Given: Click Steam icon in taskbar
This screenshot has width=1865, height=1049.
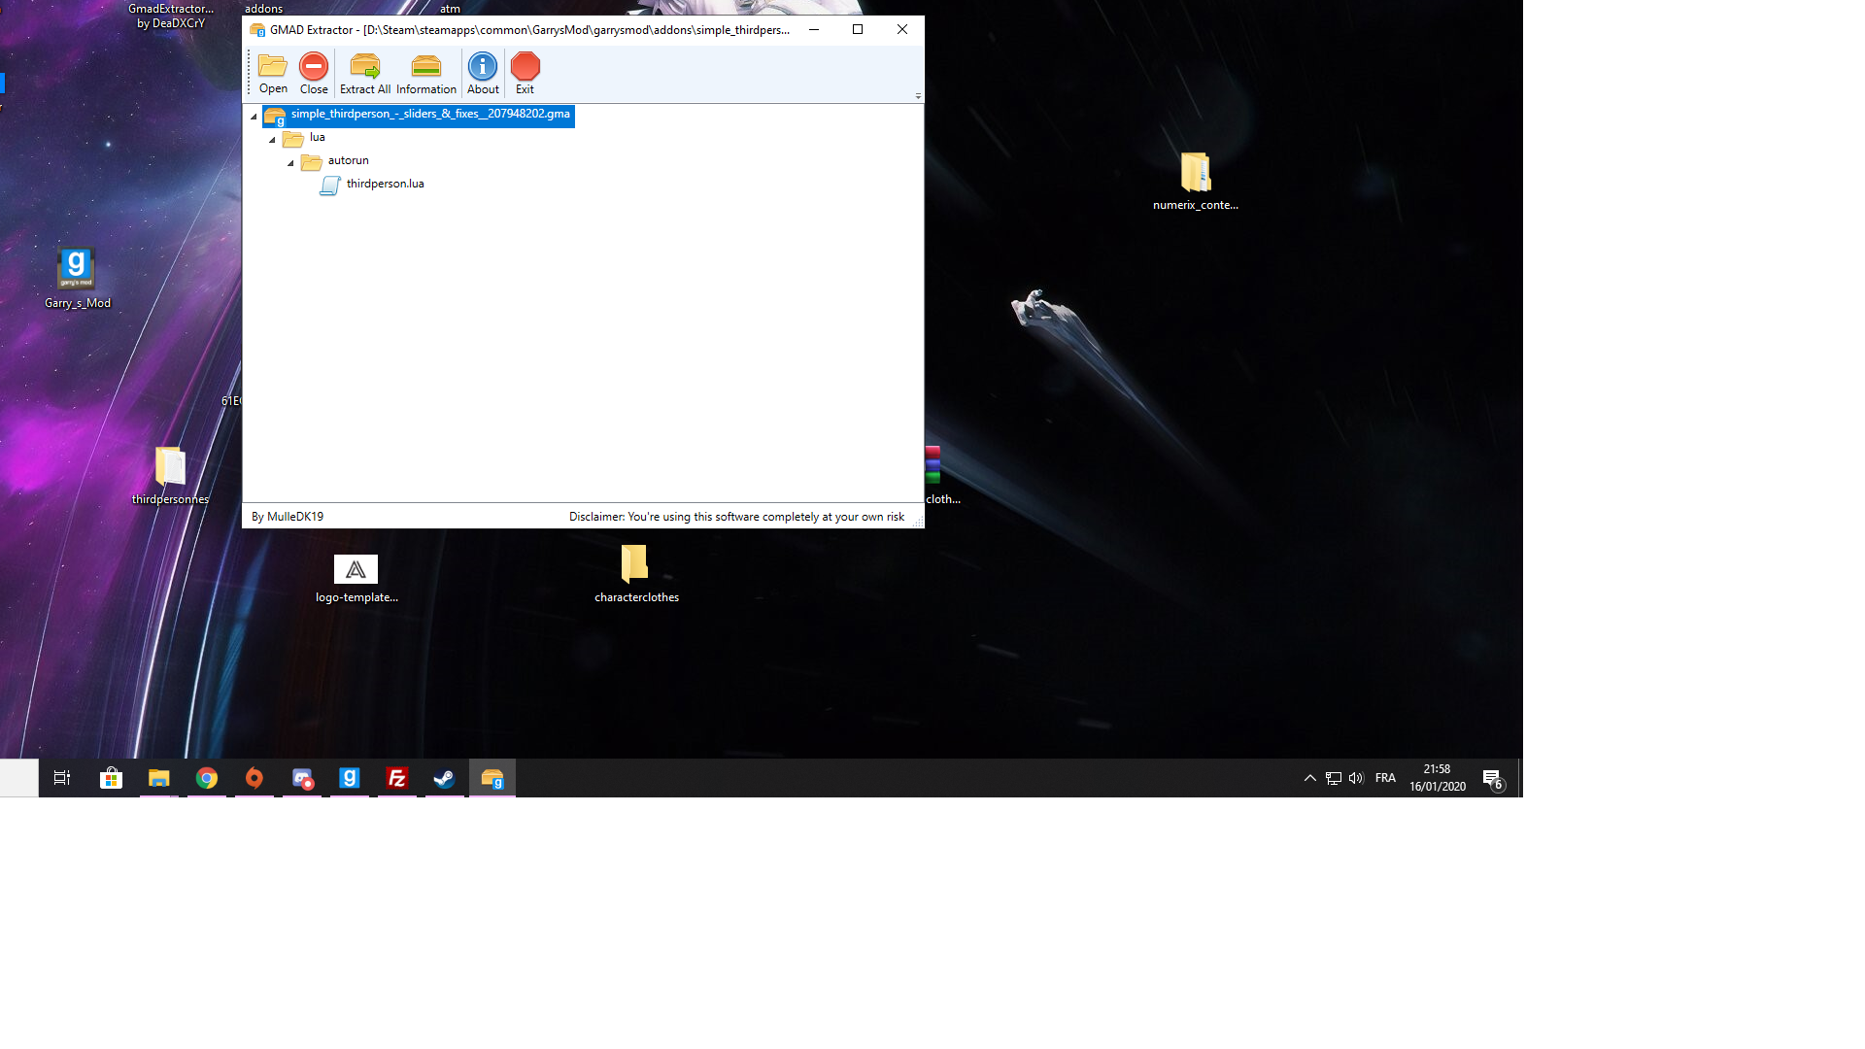Looking at the screenshot, I should [443, 777].
